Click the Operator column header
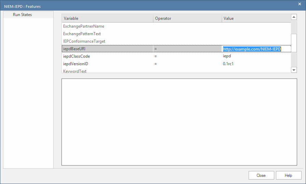This screenshot has height=184, width=306. click(187, 18)
